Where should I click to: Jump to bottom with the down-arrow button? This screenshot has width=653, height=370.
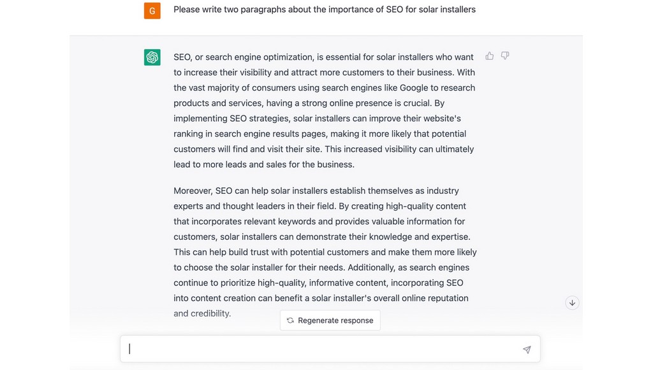572,303
